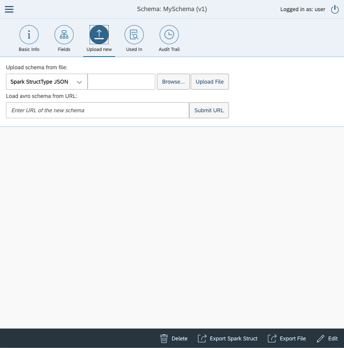344x348 pixels.
Task: Click the power logout icon
Action: (x=335, y=9)
